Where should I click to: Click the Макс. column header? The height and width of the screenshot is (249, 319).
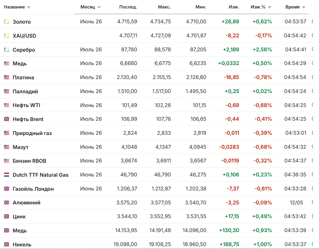pyautogui.click(x=164, y=7)
